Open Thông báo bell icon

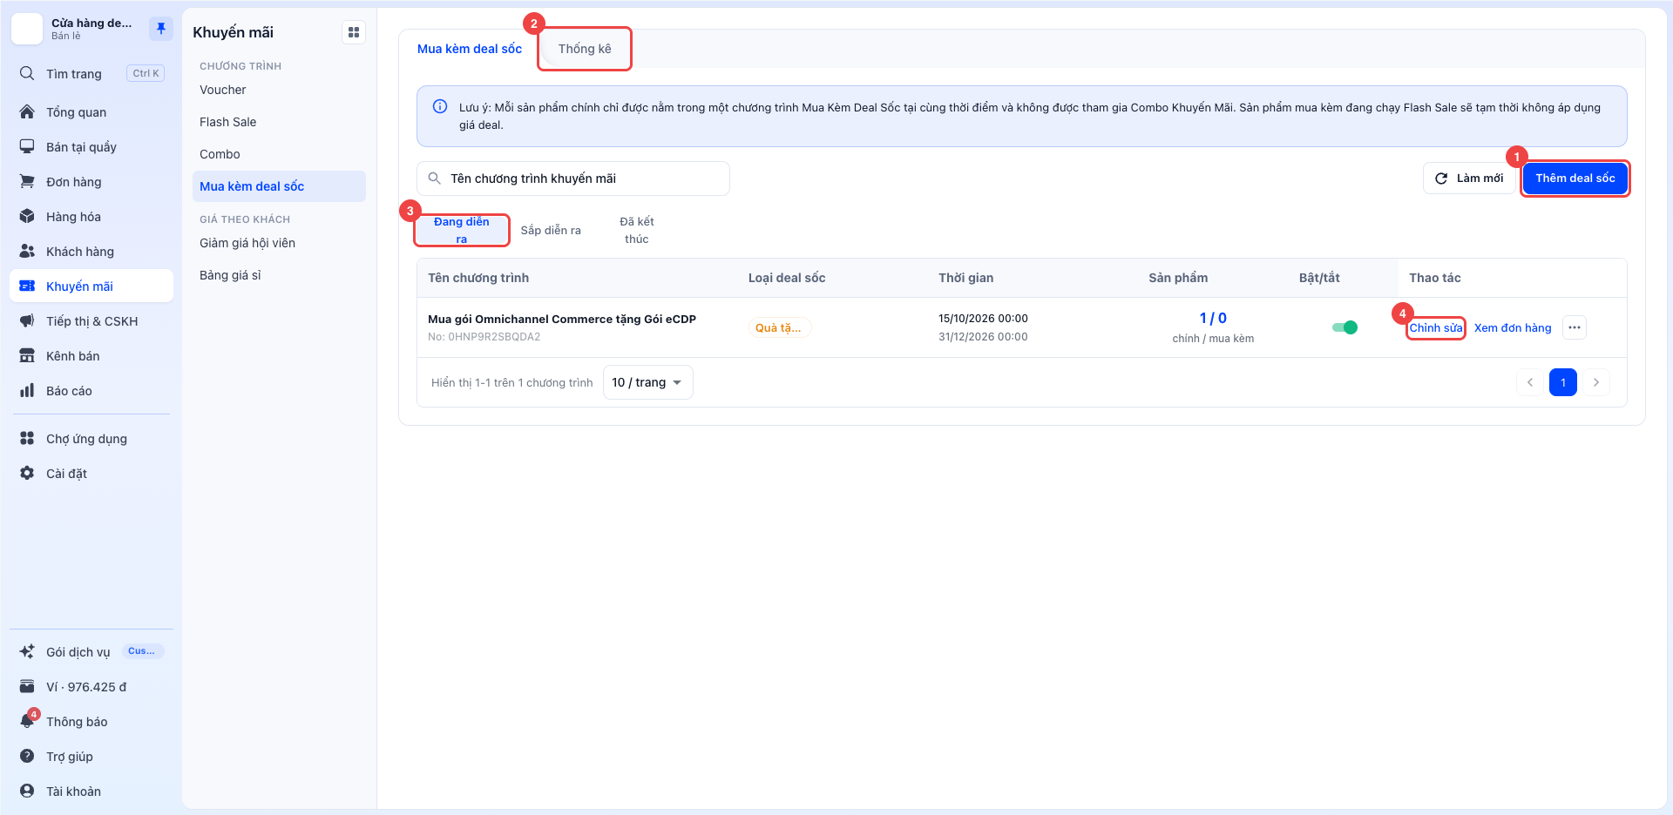point(27,721)
